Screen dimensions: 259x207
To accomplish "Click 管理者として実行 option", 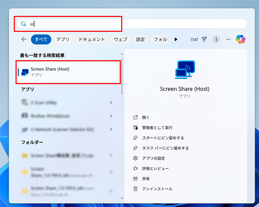I will click(x=157, y=128).
